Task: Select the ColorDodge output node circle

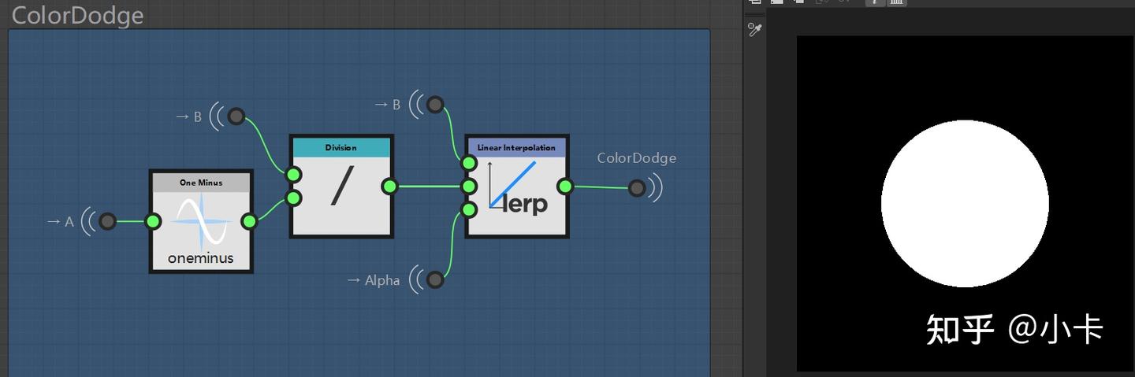Action: [637, 188]
